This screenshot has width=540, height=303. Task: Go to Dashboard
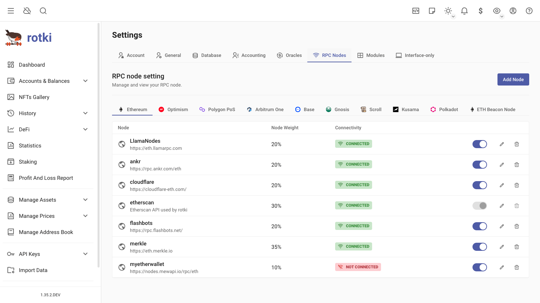(x=48, y=65)
